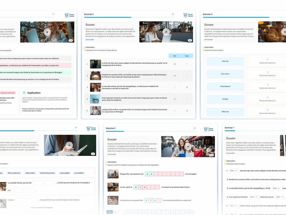Pick the 'Fleur jaune' answer card
The width and height of the screenshot is (286, 215).
pos(225,74)
